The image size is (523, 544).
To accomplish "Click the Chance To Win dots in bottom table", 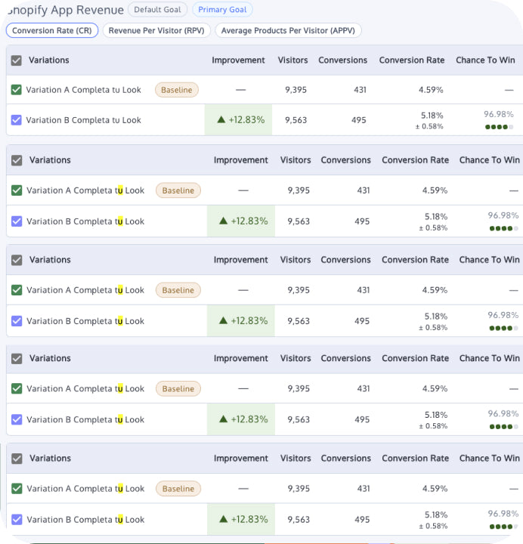I will point(503,527).
